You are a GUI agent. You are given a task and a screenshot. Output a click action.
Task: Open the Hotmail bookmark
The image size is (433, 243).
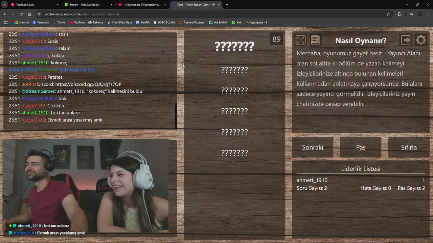click(x=22, y=23)
